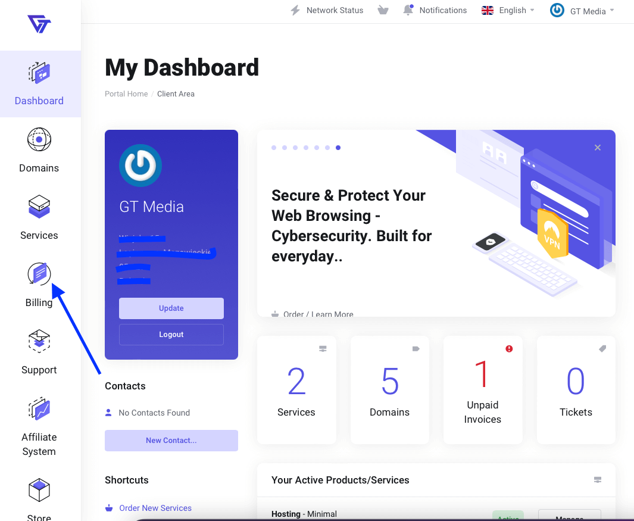The height and width of the screenshot is (521, 634).
Task: Click the Your Active Products/Services heading
Action: point(341,480)
